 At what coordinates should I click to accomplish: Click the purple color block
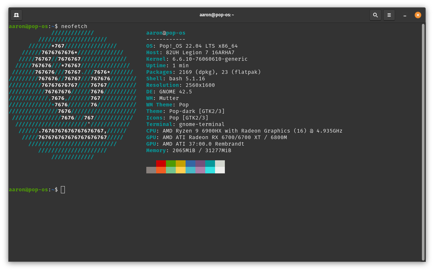click(200, 163)
